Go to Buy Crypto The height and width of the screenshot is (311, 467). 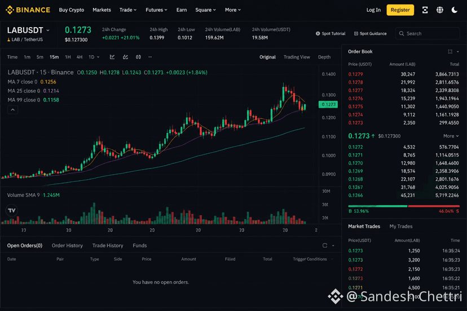point(72,10)
